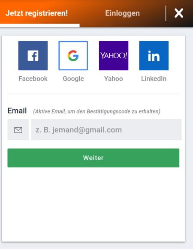Select the Google 'G' logo tile
Image resolution: width=193 pixels, height=249 pixels.
tap(73, 56)
